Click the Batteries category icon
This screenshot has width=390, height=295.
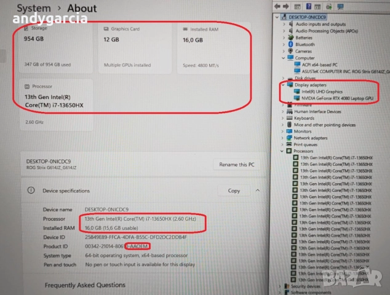pos(291,37)
